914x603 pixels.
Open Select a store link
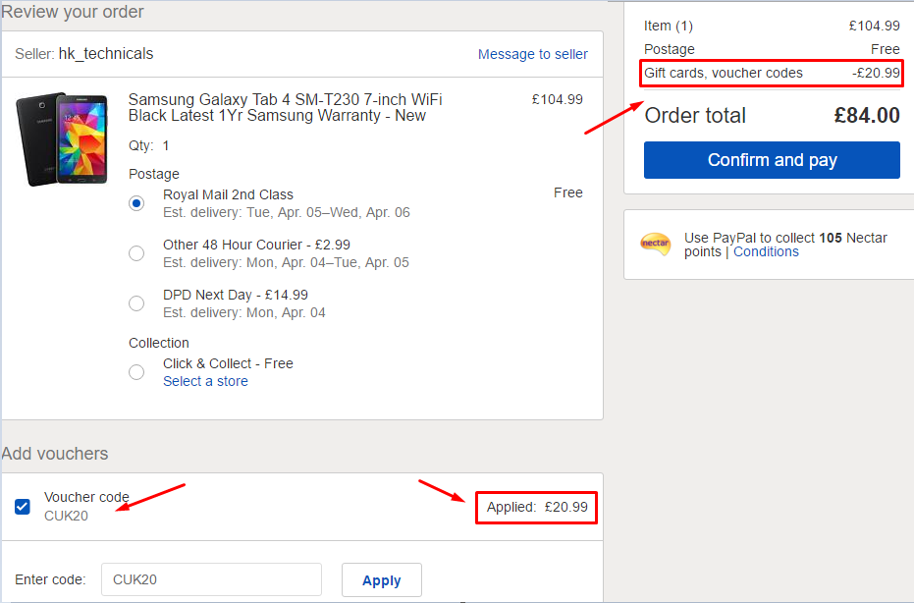(x=205, y=381)
